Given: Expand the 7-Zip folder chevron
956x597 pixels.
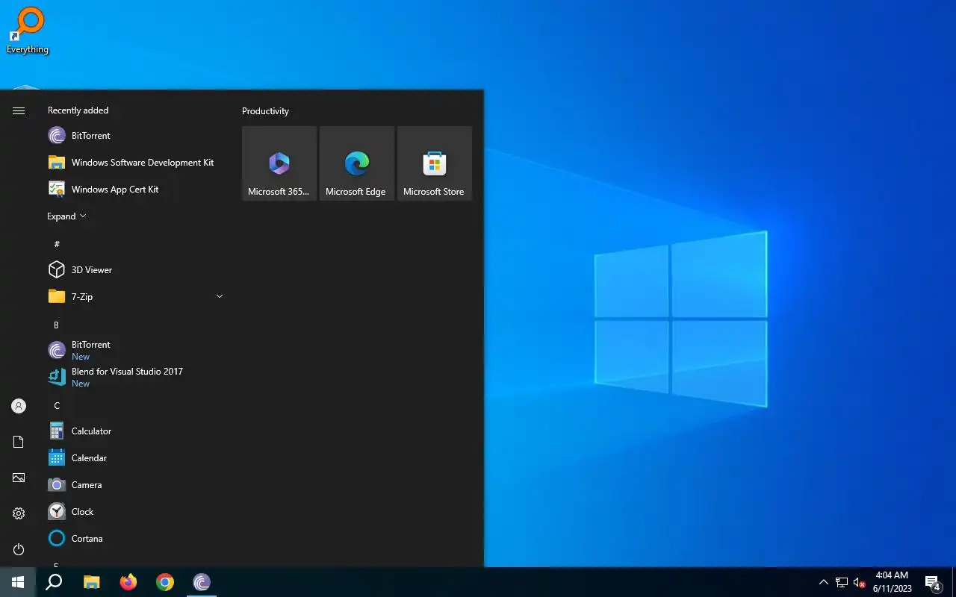Looking at the screenshot, I should pyautogui.click(x=220, y=297).
